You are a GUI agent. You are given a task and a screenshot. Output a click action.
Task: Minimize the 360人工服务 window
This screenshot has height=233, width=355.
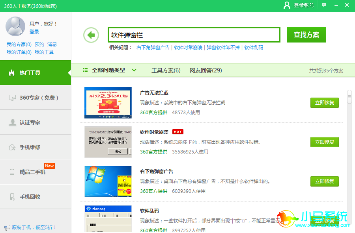click(336, 5)
